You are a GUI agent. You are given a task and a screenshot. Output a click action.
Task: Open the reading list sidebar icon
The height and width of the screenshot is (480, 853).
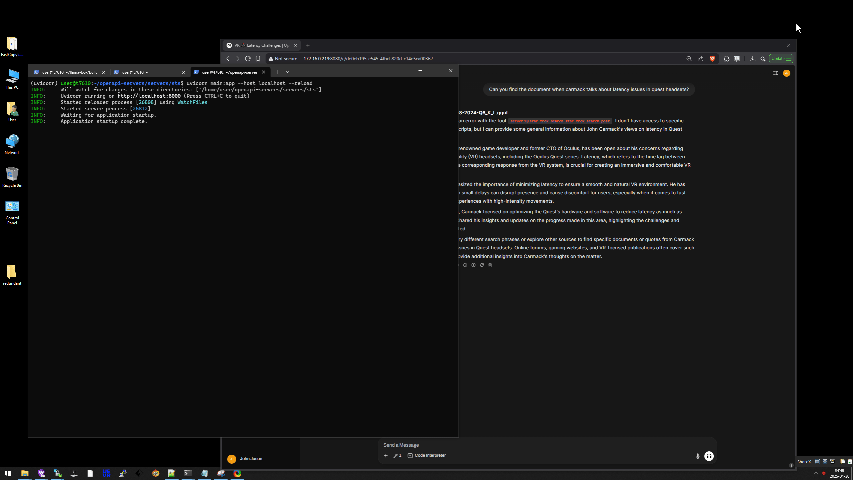pos(737,59)
